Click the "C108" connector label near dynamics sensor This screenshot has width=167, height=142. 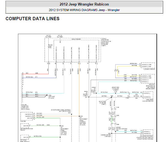point(119,72)
